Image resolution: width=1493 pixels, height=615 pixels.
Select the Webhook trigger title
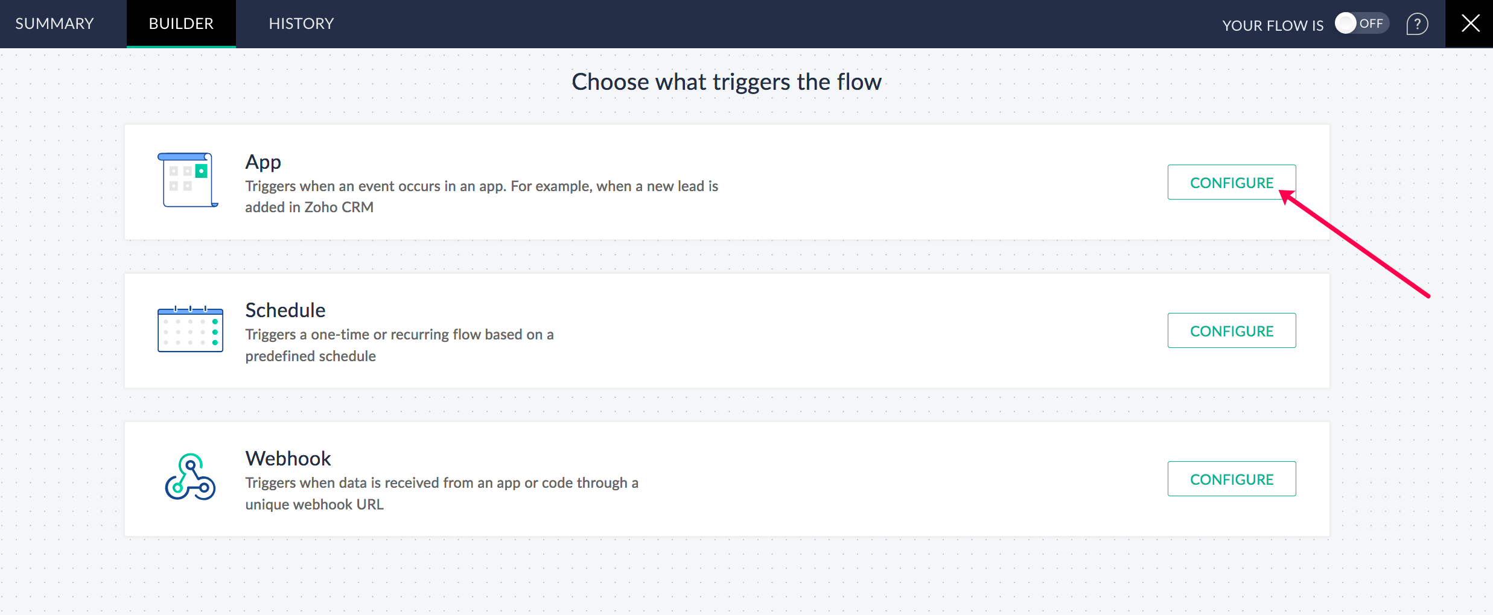pos(288,458)
